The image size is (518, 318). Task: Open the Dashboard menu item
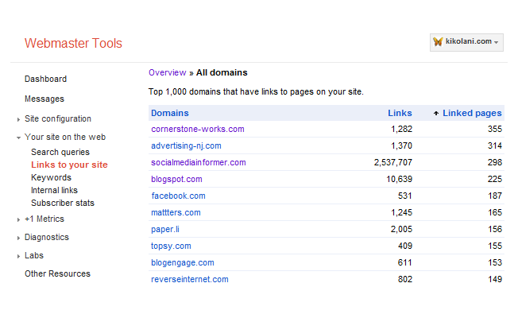point(45,79)
